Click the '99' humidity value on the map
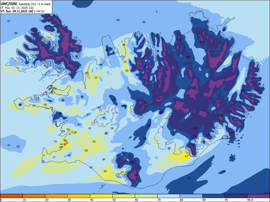 point(161,113)
